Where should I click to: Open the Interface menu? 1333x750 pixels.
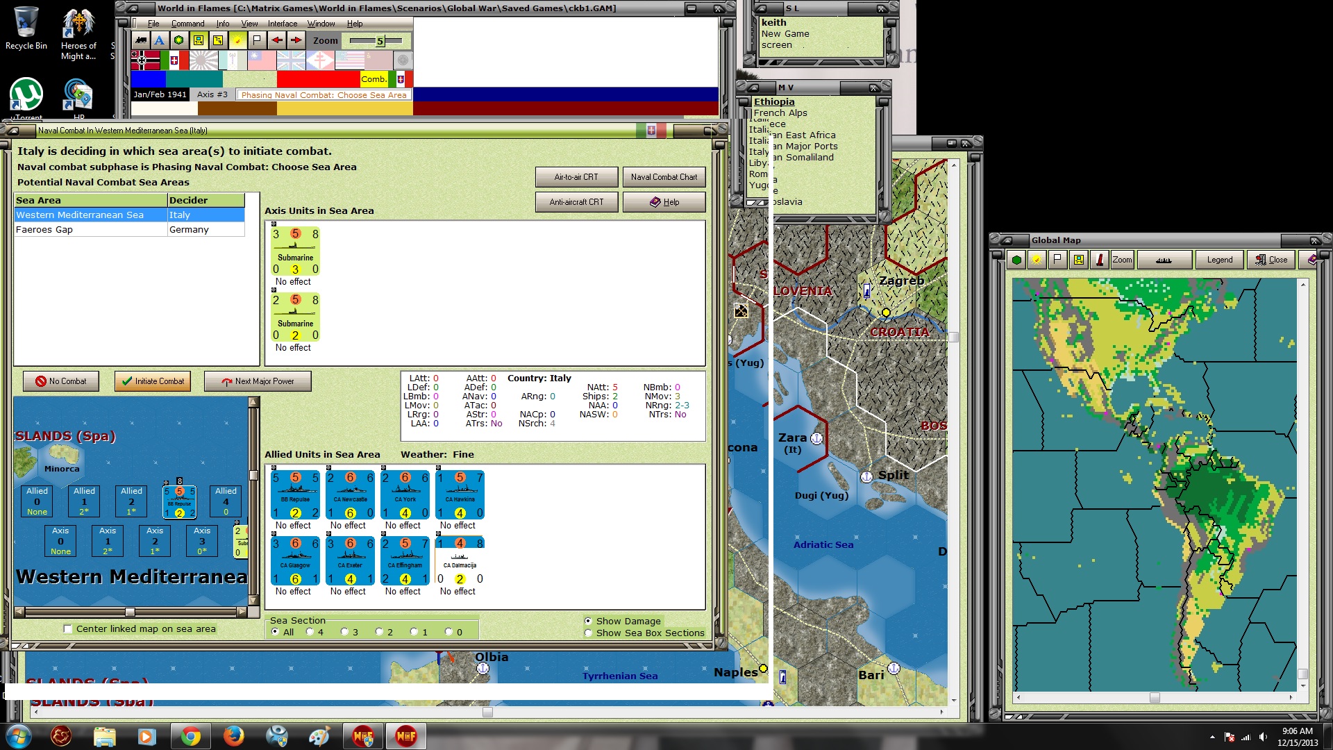[x=283, y=24]
